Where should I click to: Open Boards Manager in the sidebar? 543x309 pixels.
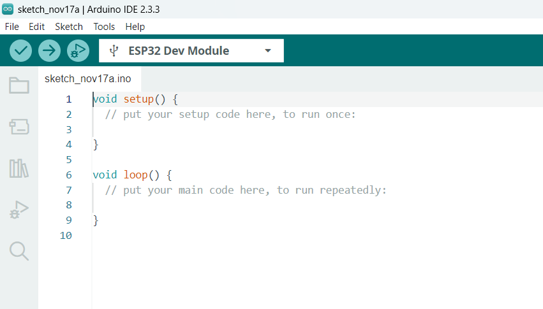pyautogui.click(x=19, y=127)
